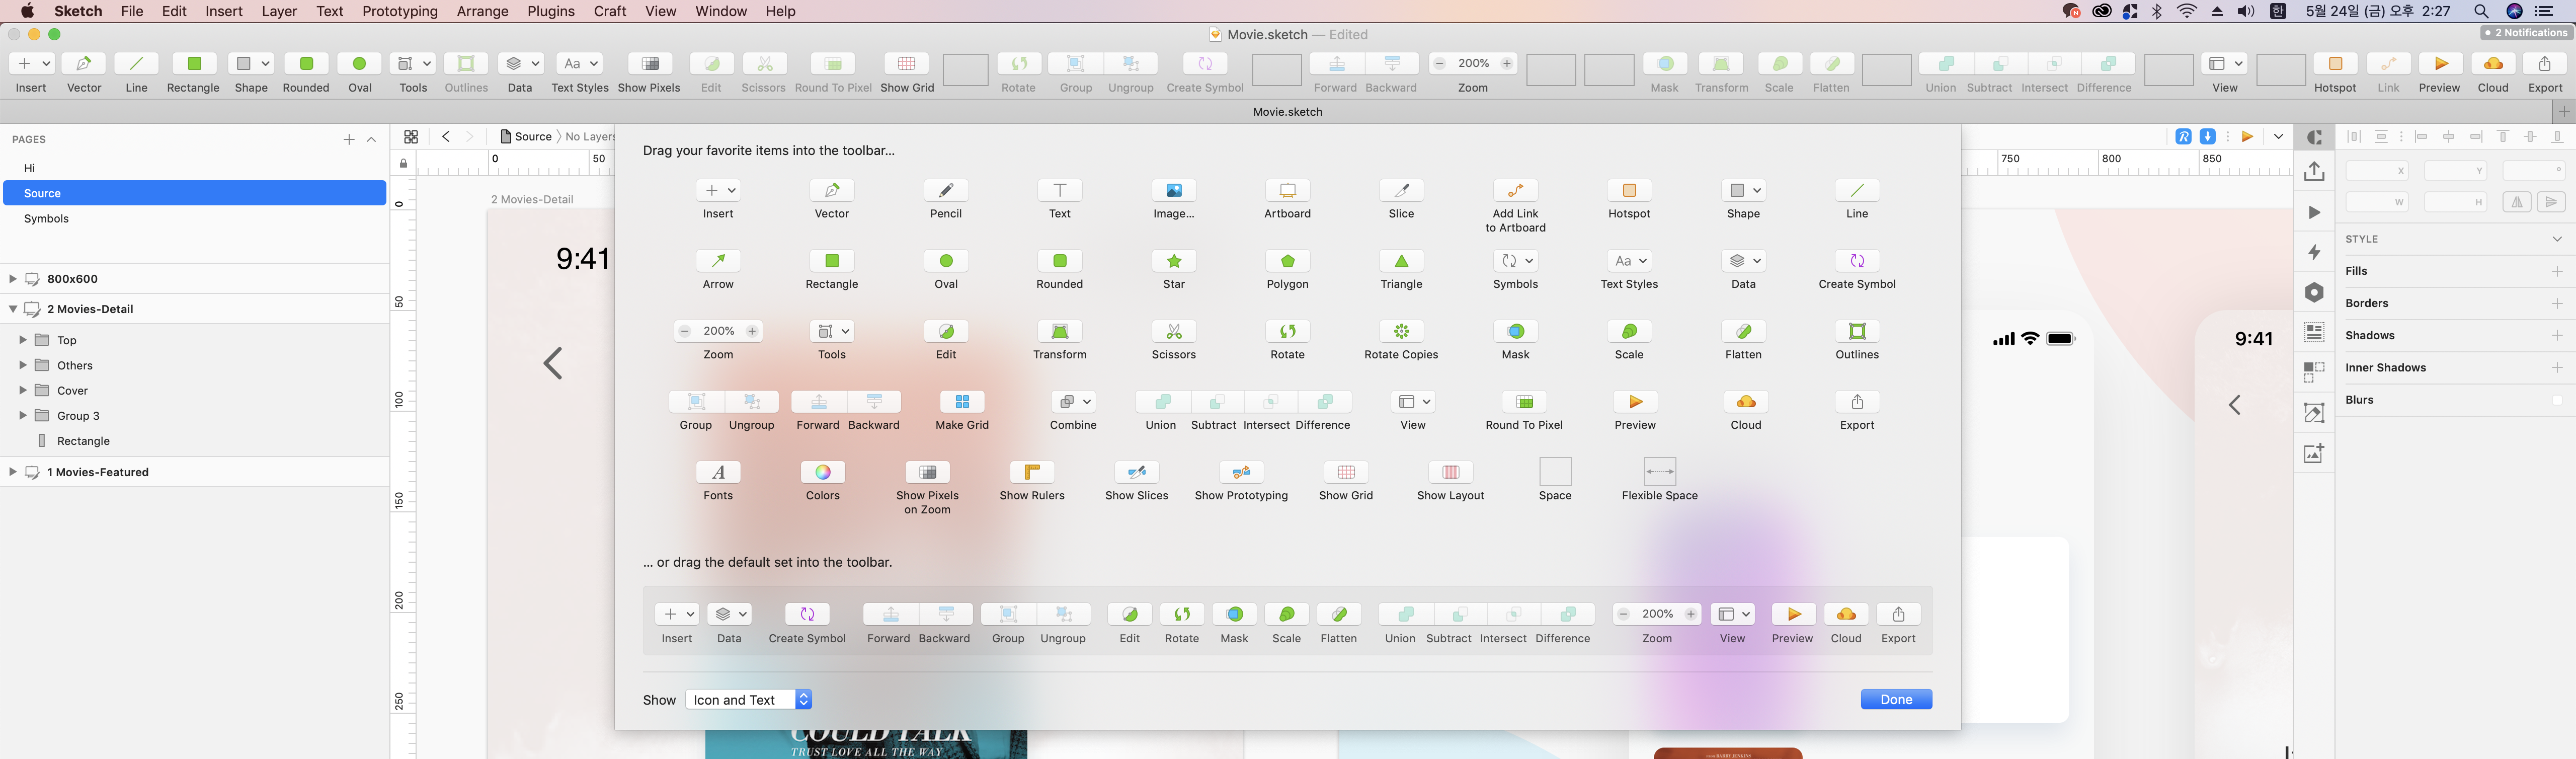The image size is (2576, 759).
Task: Select the Polygon shape icon
Action: tap(1287, 261)
